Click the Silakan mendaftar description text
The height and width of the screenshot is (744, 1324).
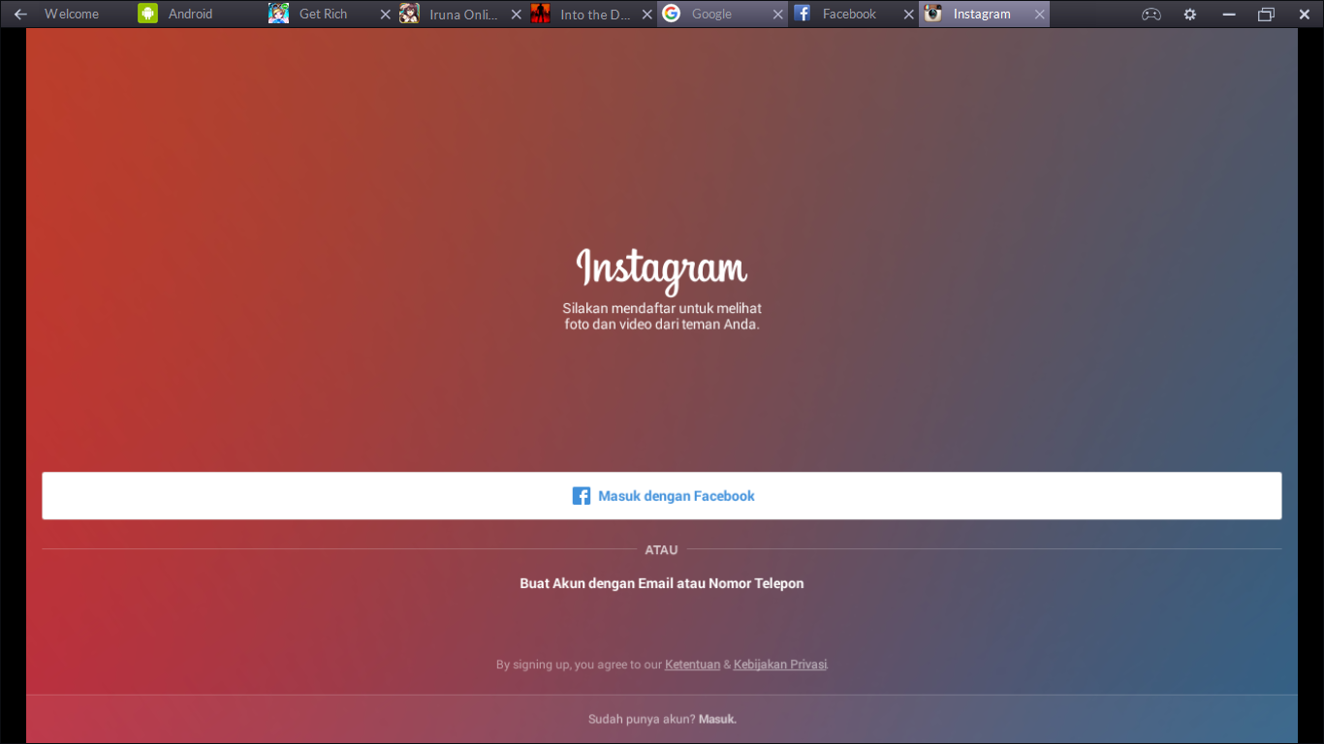[662, 317]
